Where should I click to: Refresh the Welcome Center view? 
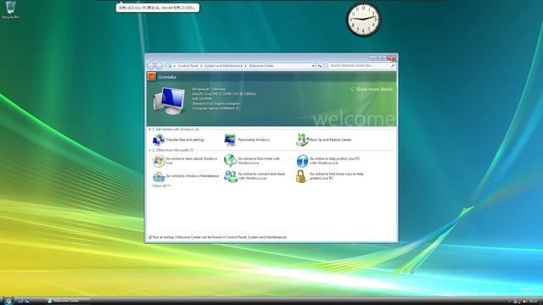coord(320,66)
